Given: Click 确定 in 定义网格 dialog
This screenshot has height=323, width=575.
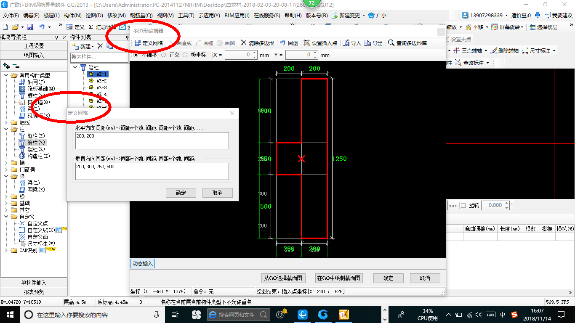Looking at the screenshot, I should click(x=181, y=193).
